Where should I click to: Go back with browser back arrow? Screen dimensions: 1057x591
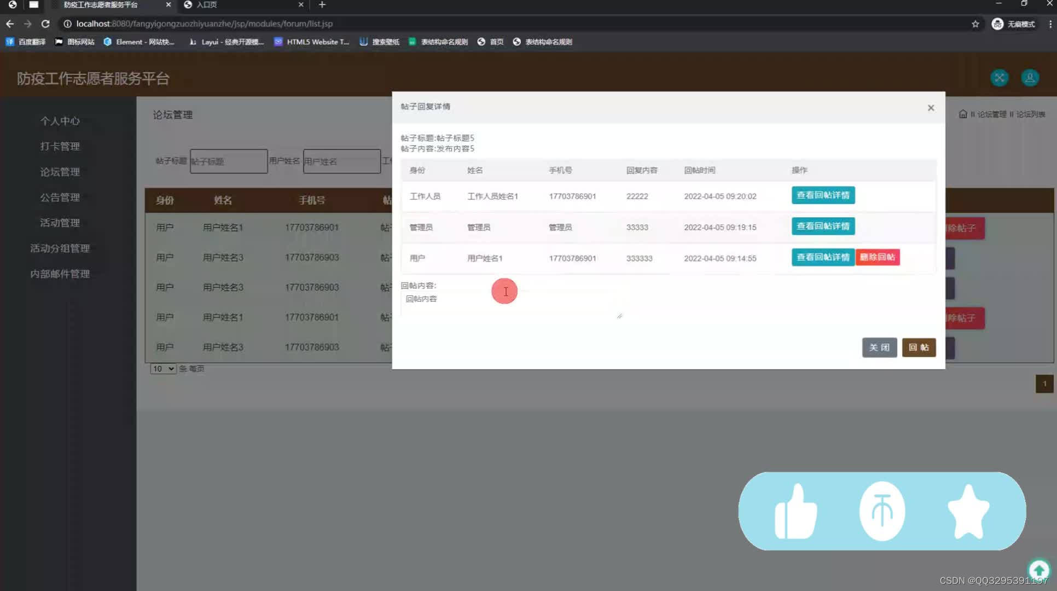point(10,24)
